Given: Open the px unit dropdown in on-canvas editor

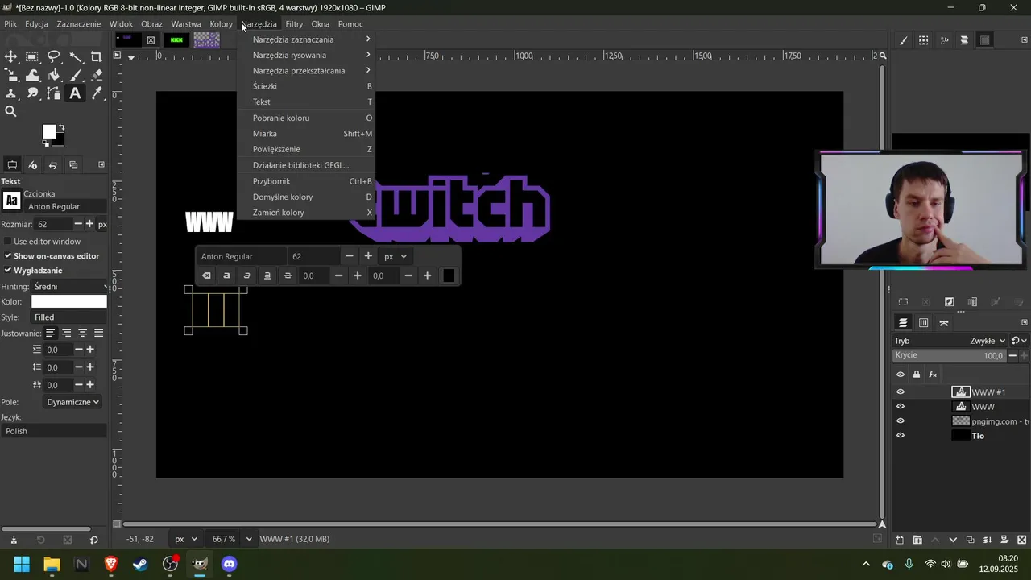Looking at the screenshot, I should pyautogui.click(x=395, y=256).
